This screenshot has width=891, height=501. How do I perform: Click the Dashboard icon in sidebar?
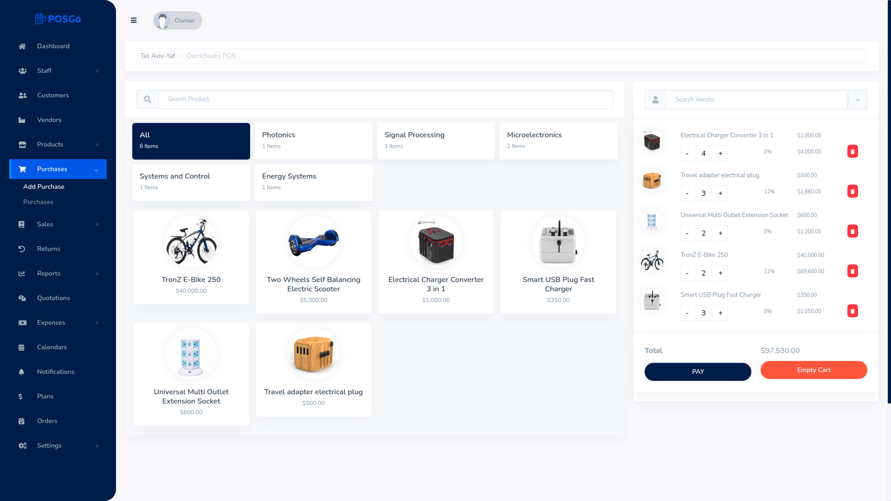(22, 46)
